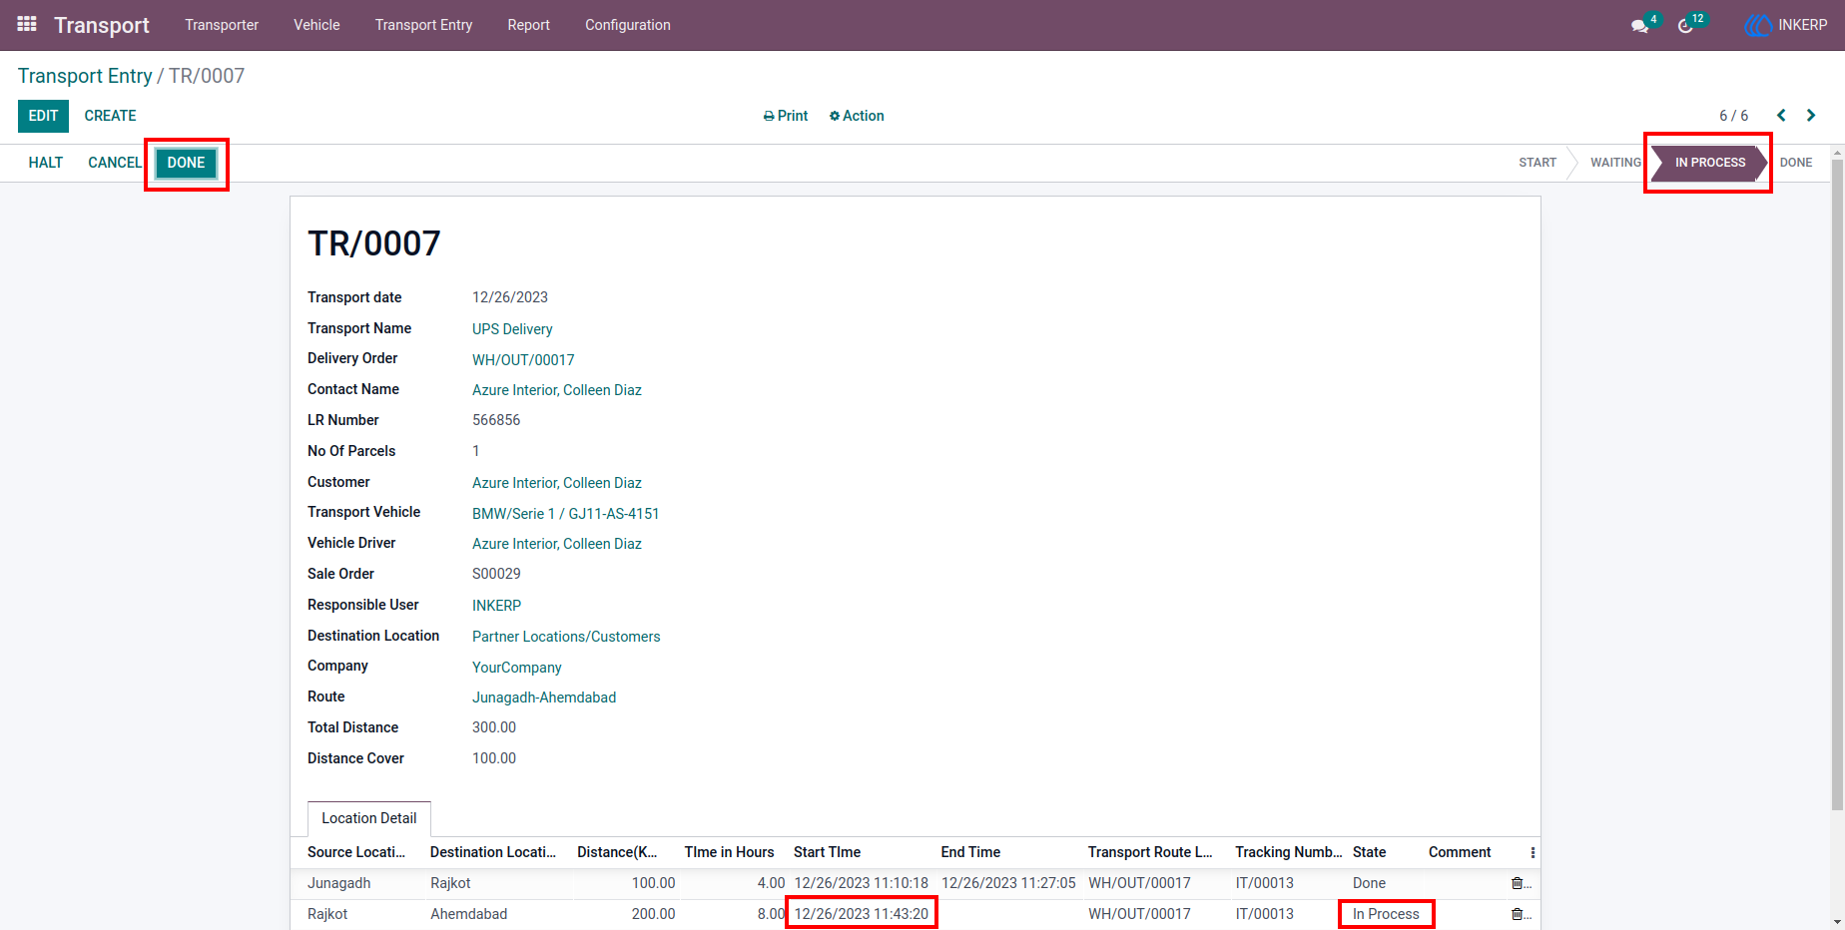
Task: Select the START status stage
Action: 1537,163
